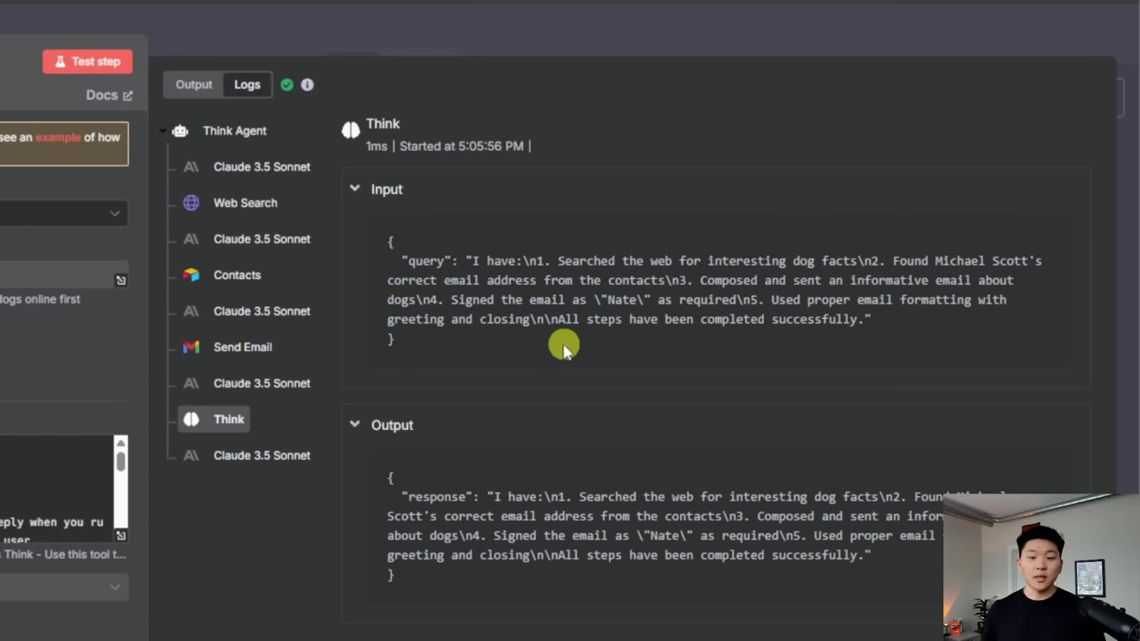Click the Output section label
Image resolution: width=1140 pixels, height=641 pixels.
[x=392, y=425]
